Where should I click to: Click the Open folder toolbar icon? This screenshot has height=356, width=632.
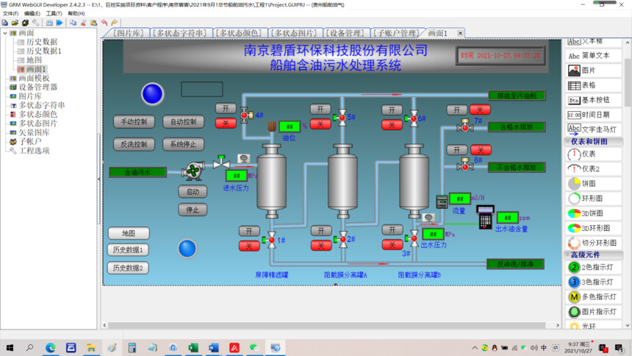[x=15, y=23]
